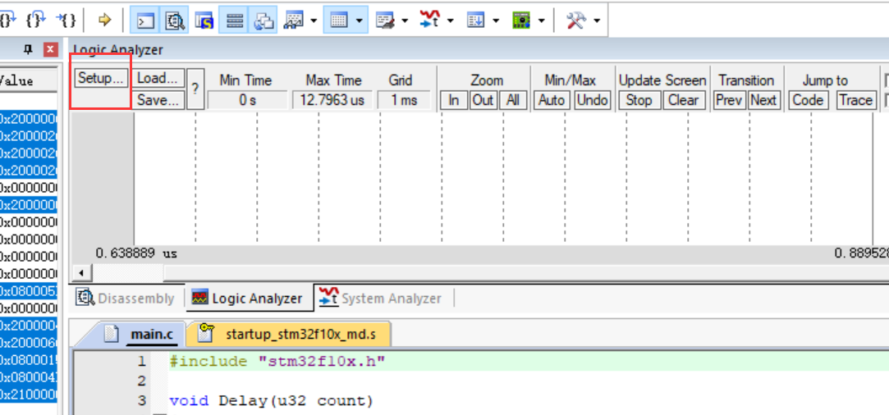Toggle the Disassembly Window toolbar icon
The height and width of the screenshot is (415, 889).
click(175, 21)
